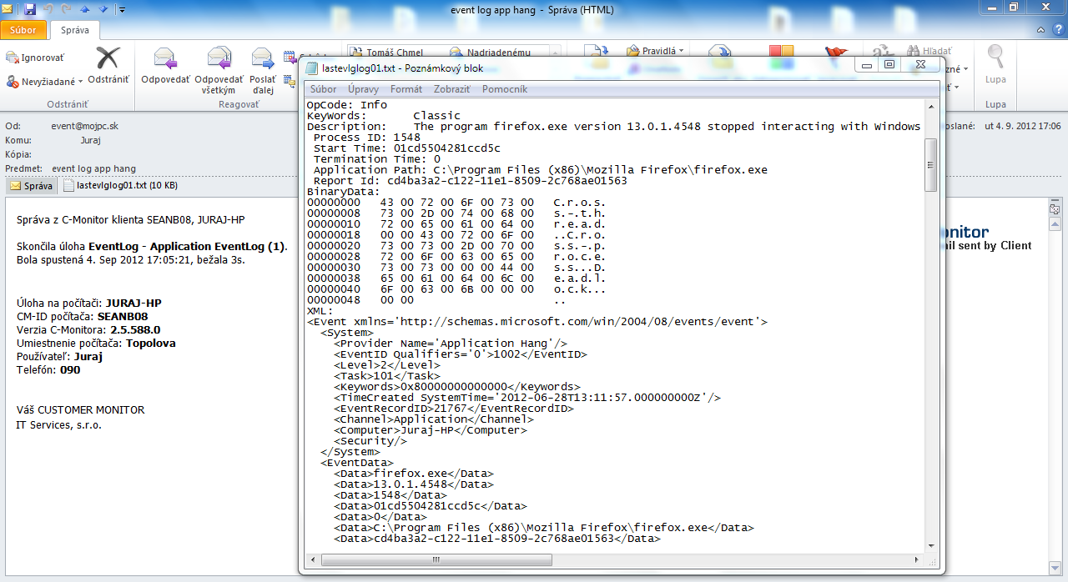Reply to all with Odpovedať všetkým
This screenshot has height=582, width=1068.
coord(219,71)
